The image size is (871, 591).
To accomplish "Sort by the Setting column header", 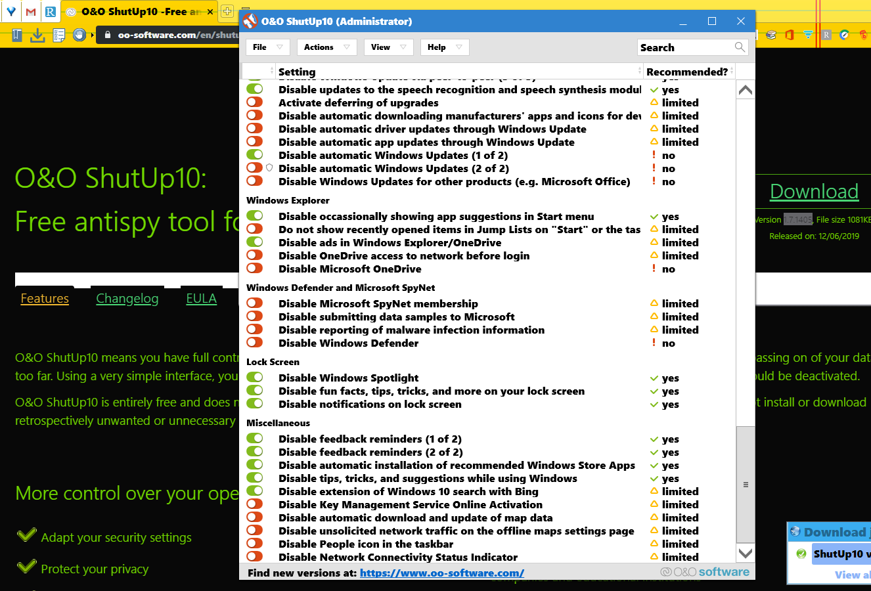I will [459, 71].
